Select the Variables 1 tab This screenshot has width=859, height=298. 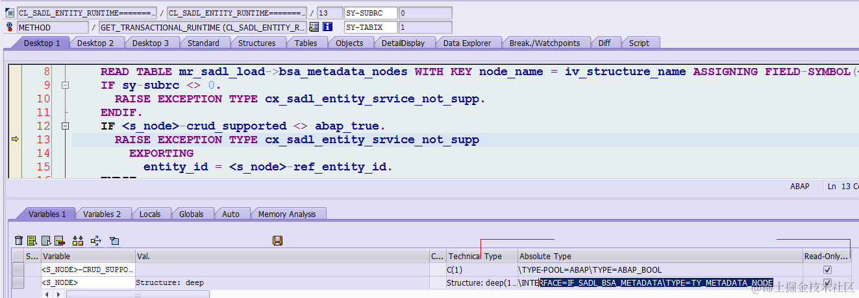click(x=47, y=214)
